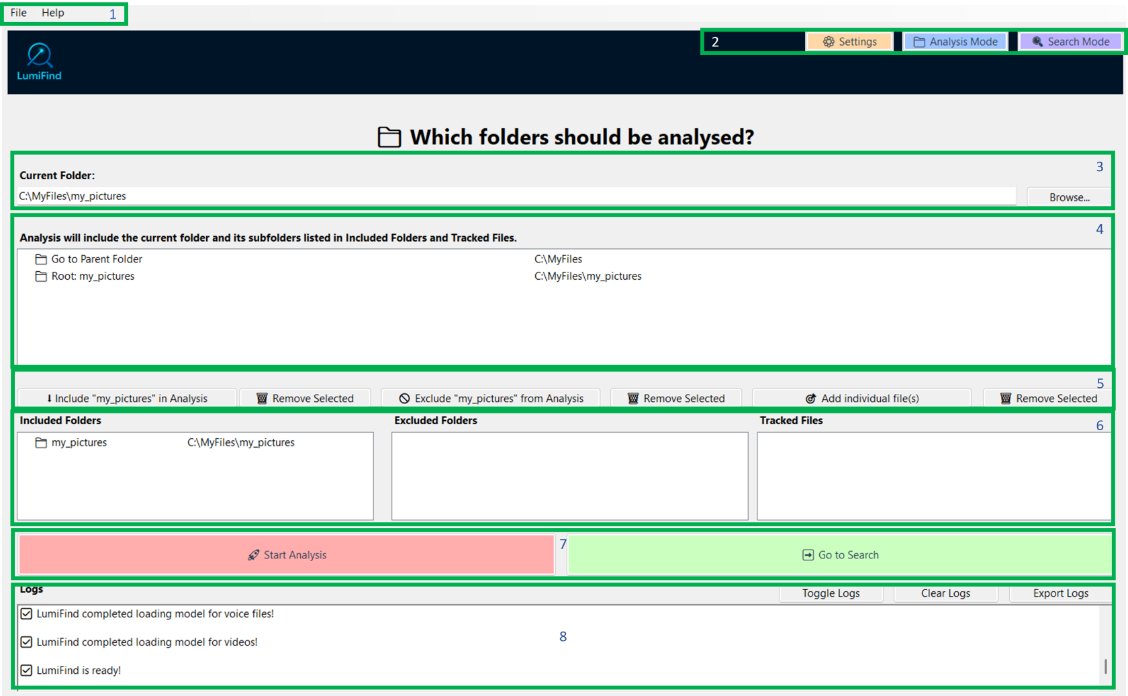Click the checkmark beside videos log entry
The image size is (1128, 696).
(x=26, y=642)
